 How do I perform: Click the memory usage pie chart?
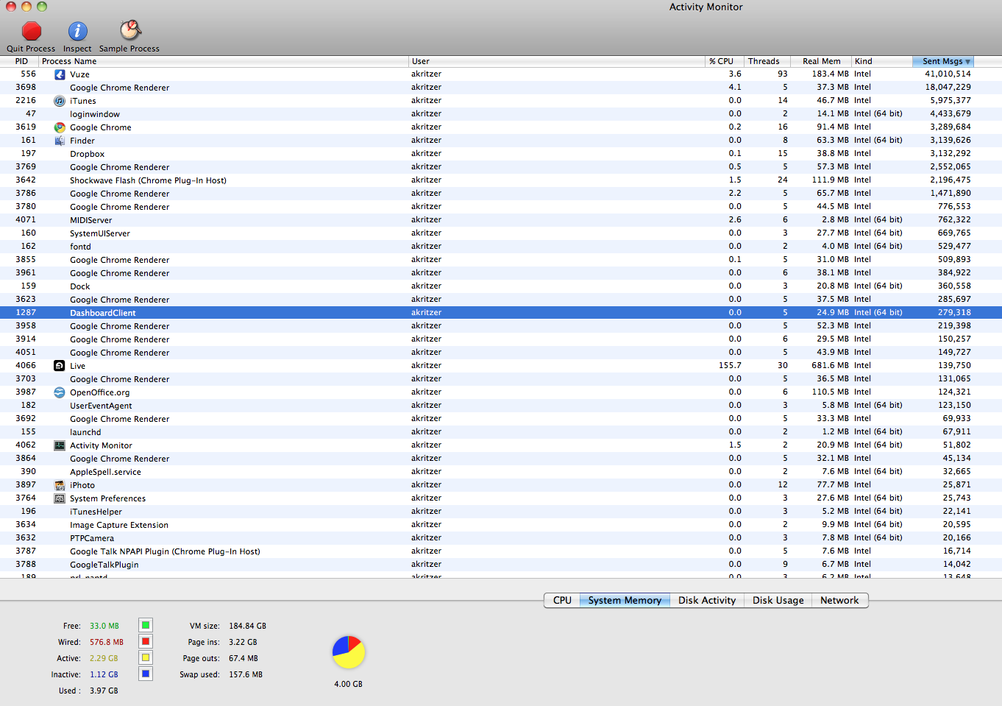[349, 652]
